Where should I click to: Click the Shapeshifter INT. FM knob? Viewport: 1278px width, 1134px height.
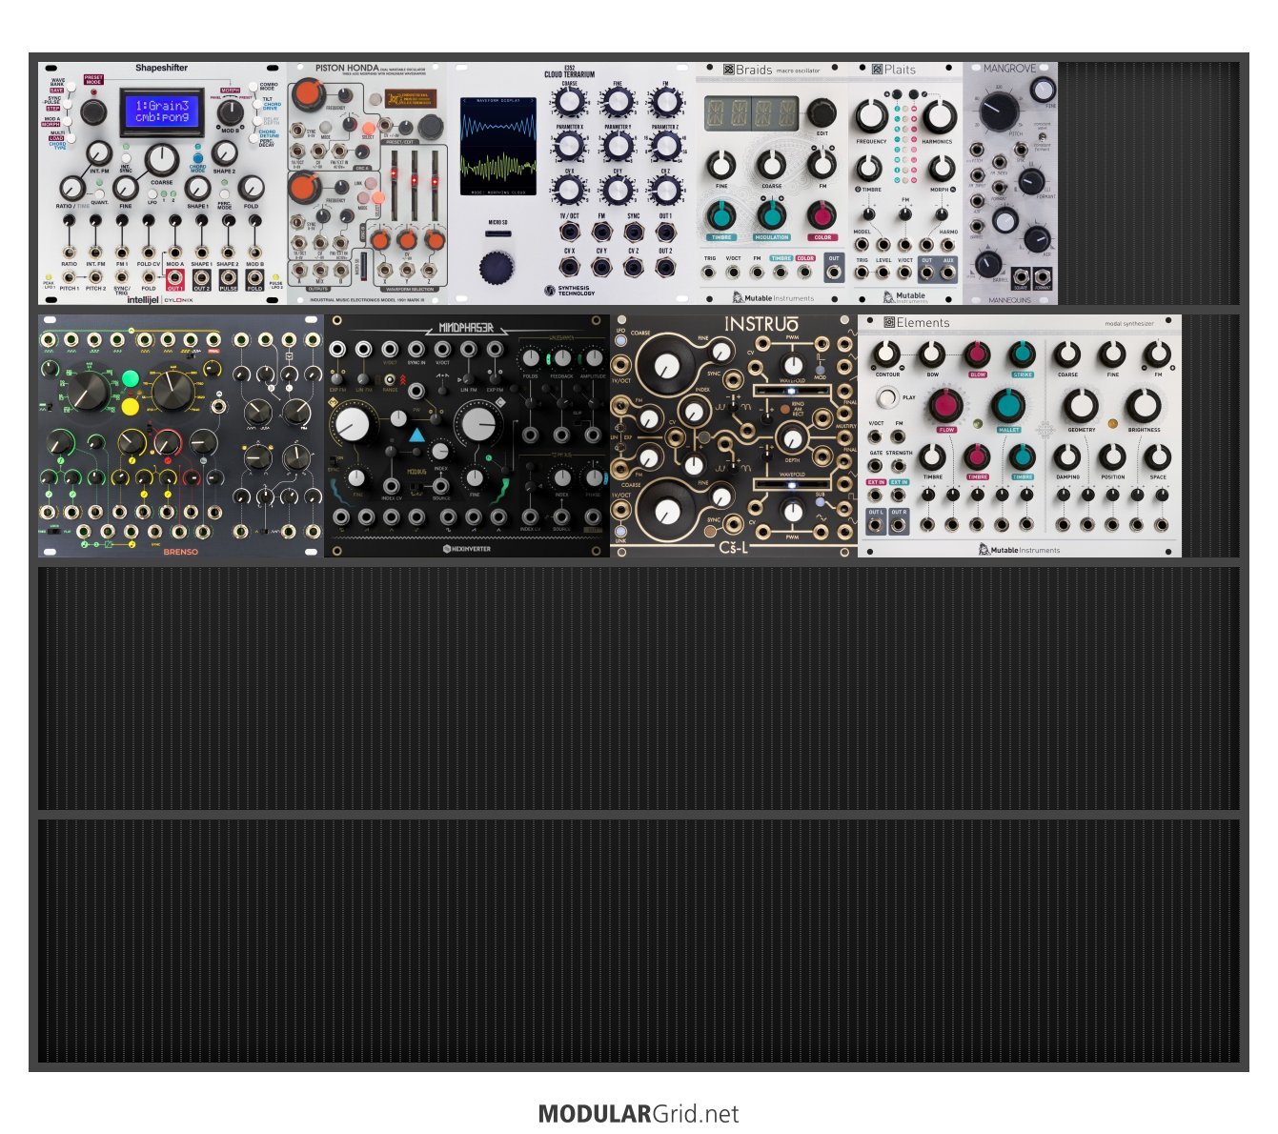click(99, 152)
